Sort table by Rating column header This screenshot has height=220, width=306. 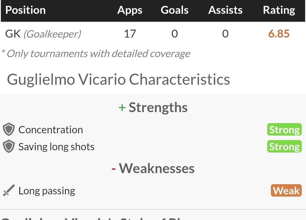click(279, 10)
